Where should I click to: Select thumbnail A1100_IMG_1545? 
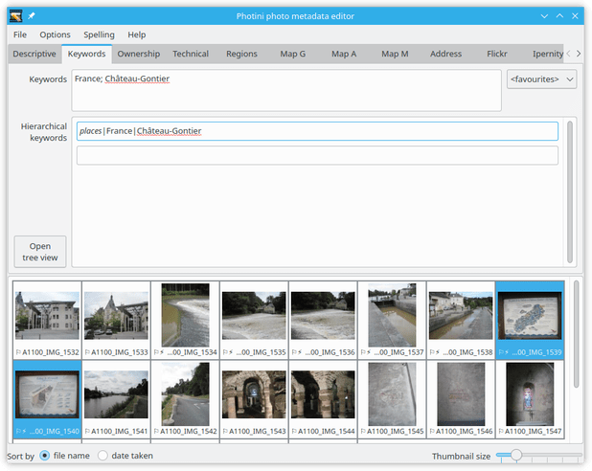tap(392, 398)
